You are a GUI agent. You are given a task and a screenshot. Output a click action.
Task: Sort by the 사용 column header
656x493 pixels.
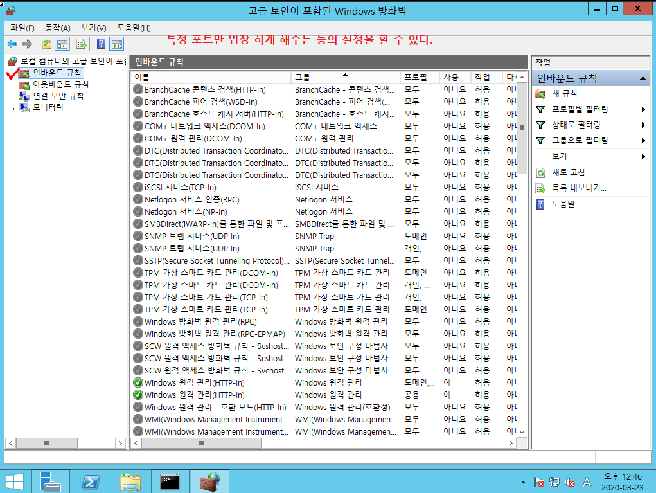point(455,77)
